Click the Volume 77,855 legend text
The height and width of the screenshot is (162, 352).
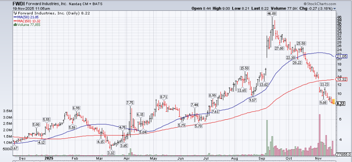29,25
